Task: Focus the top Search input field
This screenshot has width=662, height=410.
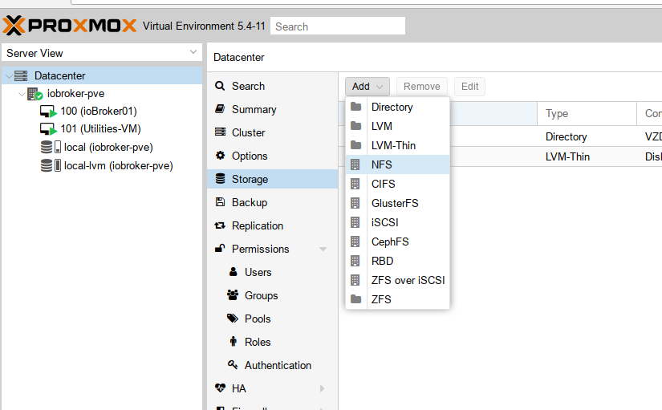Action: click(x=338, y=26)
